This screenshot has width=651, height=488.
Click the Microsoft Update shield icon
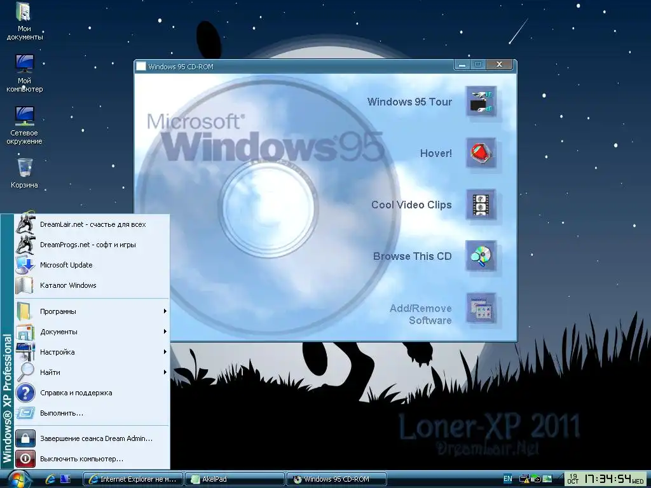click(25, 265)
